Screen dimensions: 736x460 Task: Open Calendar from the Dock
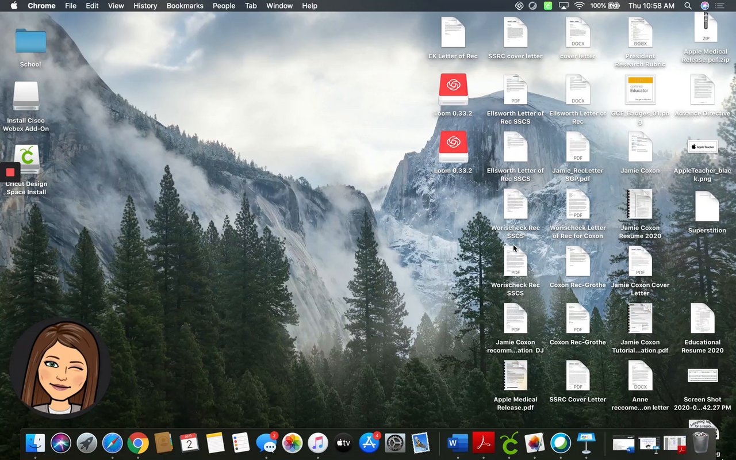tap(189, 443)
